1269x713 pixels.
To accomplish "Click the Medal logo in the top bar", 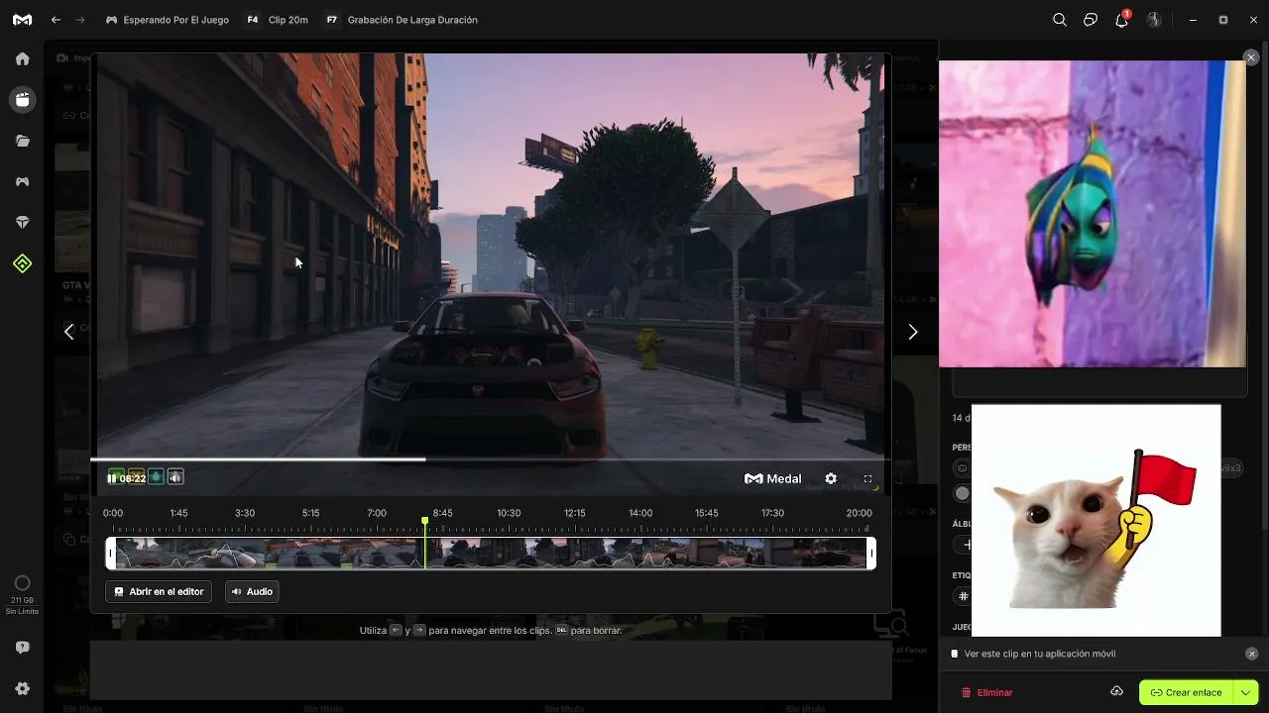I will [22, 20].
